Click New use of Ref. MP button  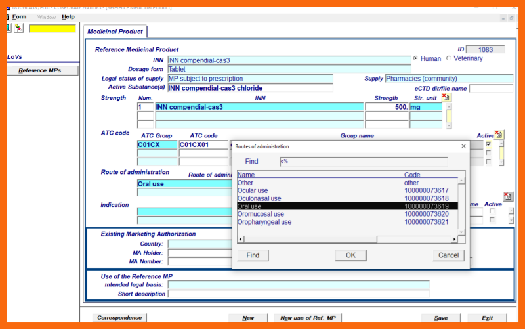[x=308, y=318]
